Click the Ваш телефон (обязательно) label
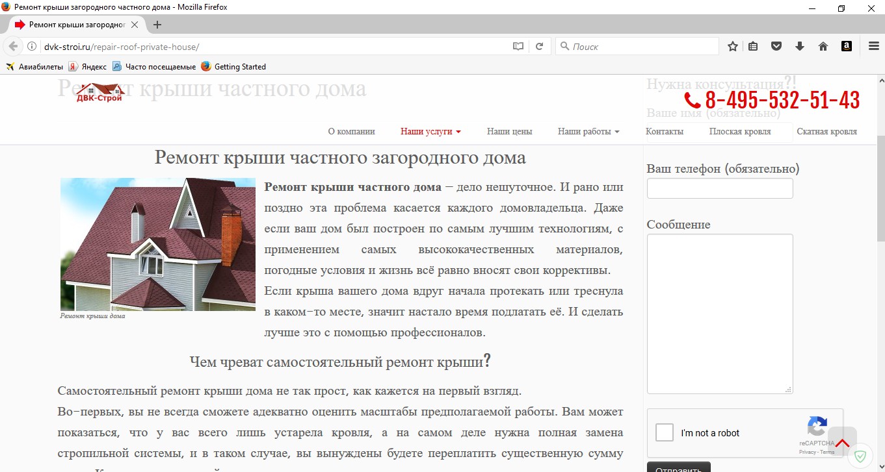The width and height of the screenshot is (885, 472). coord(723,169)
